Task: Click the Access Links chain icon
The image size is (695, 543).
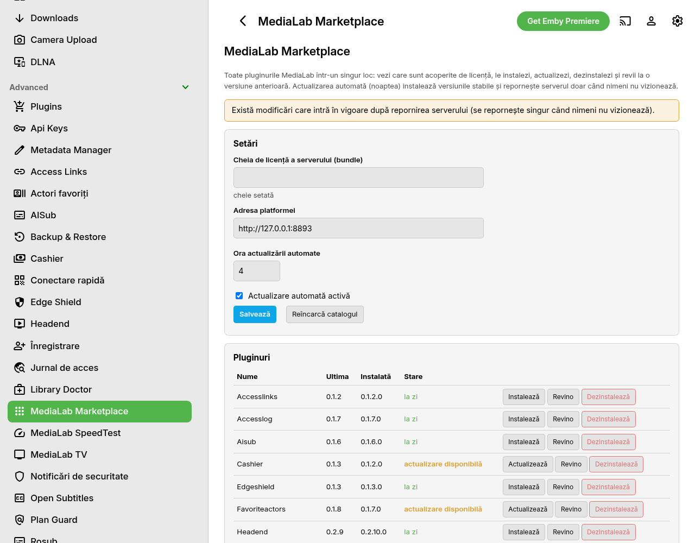Action: tap(20, 172)
